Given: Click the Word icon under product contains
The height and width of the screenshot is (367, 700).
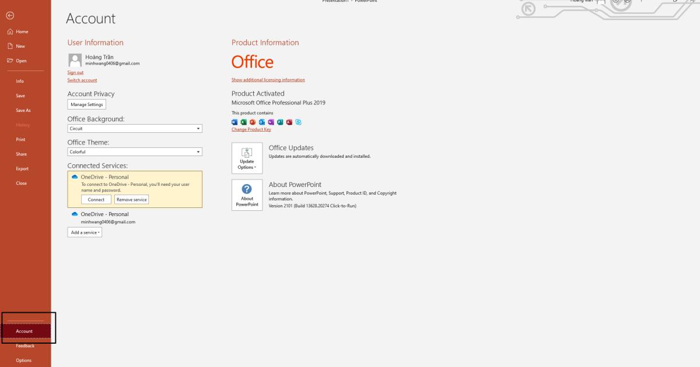Looking at the screenshot, I should (x=235, y=122).
